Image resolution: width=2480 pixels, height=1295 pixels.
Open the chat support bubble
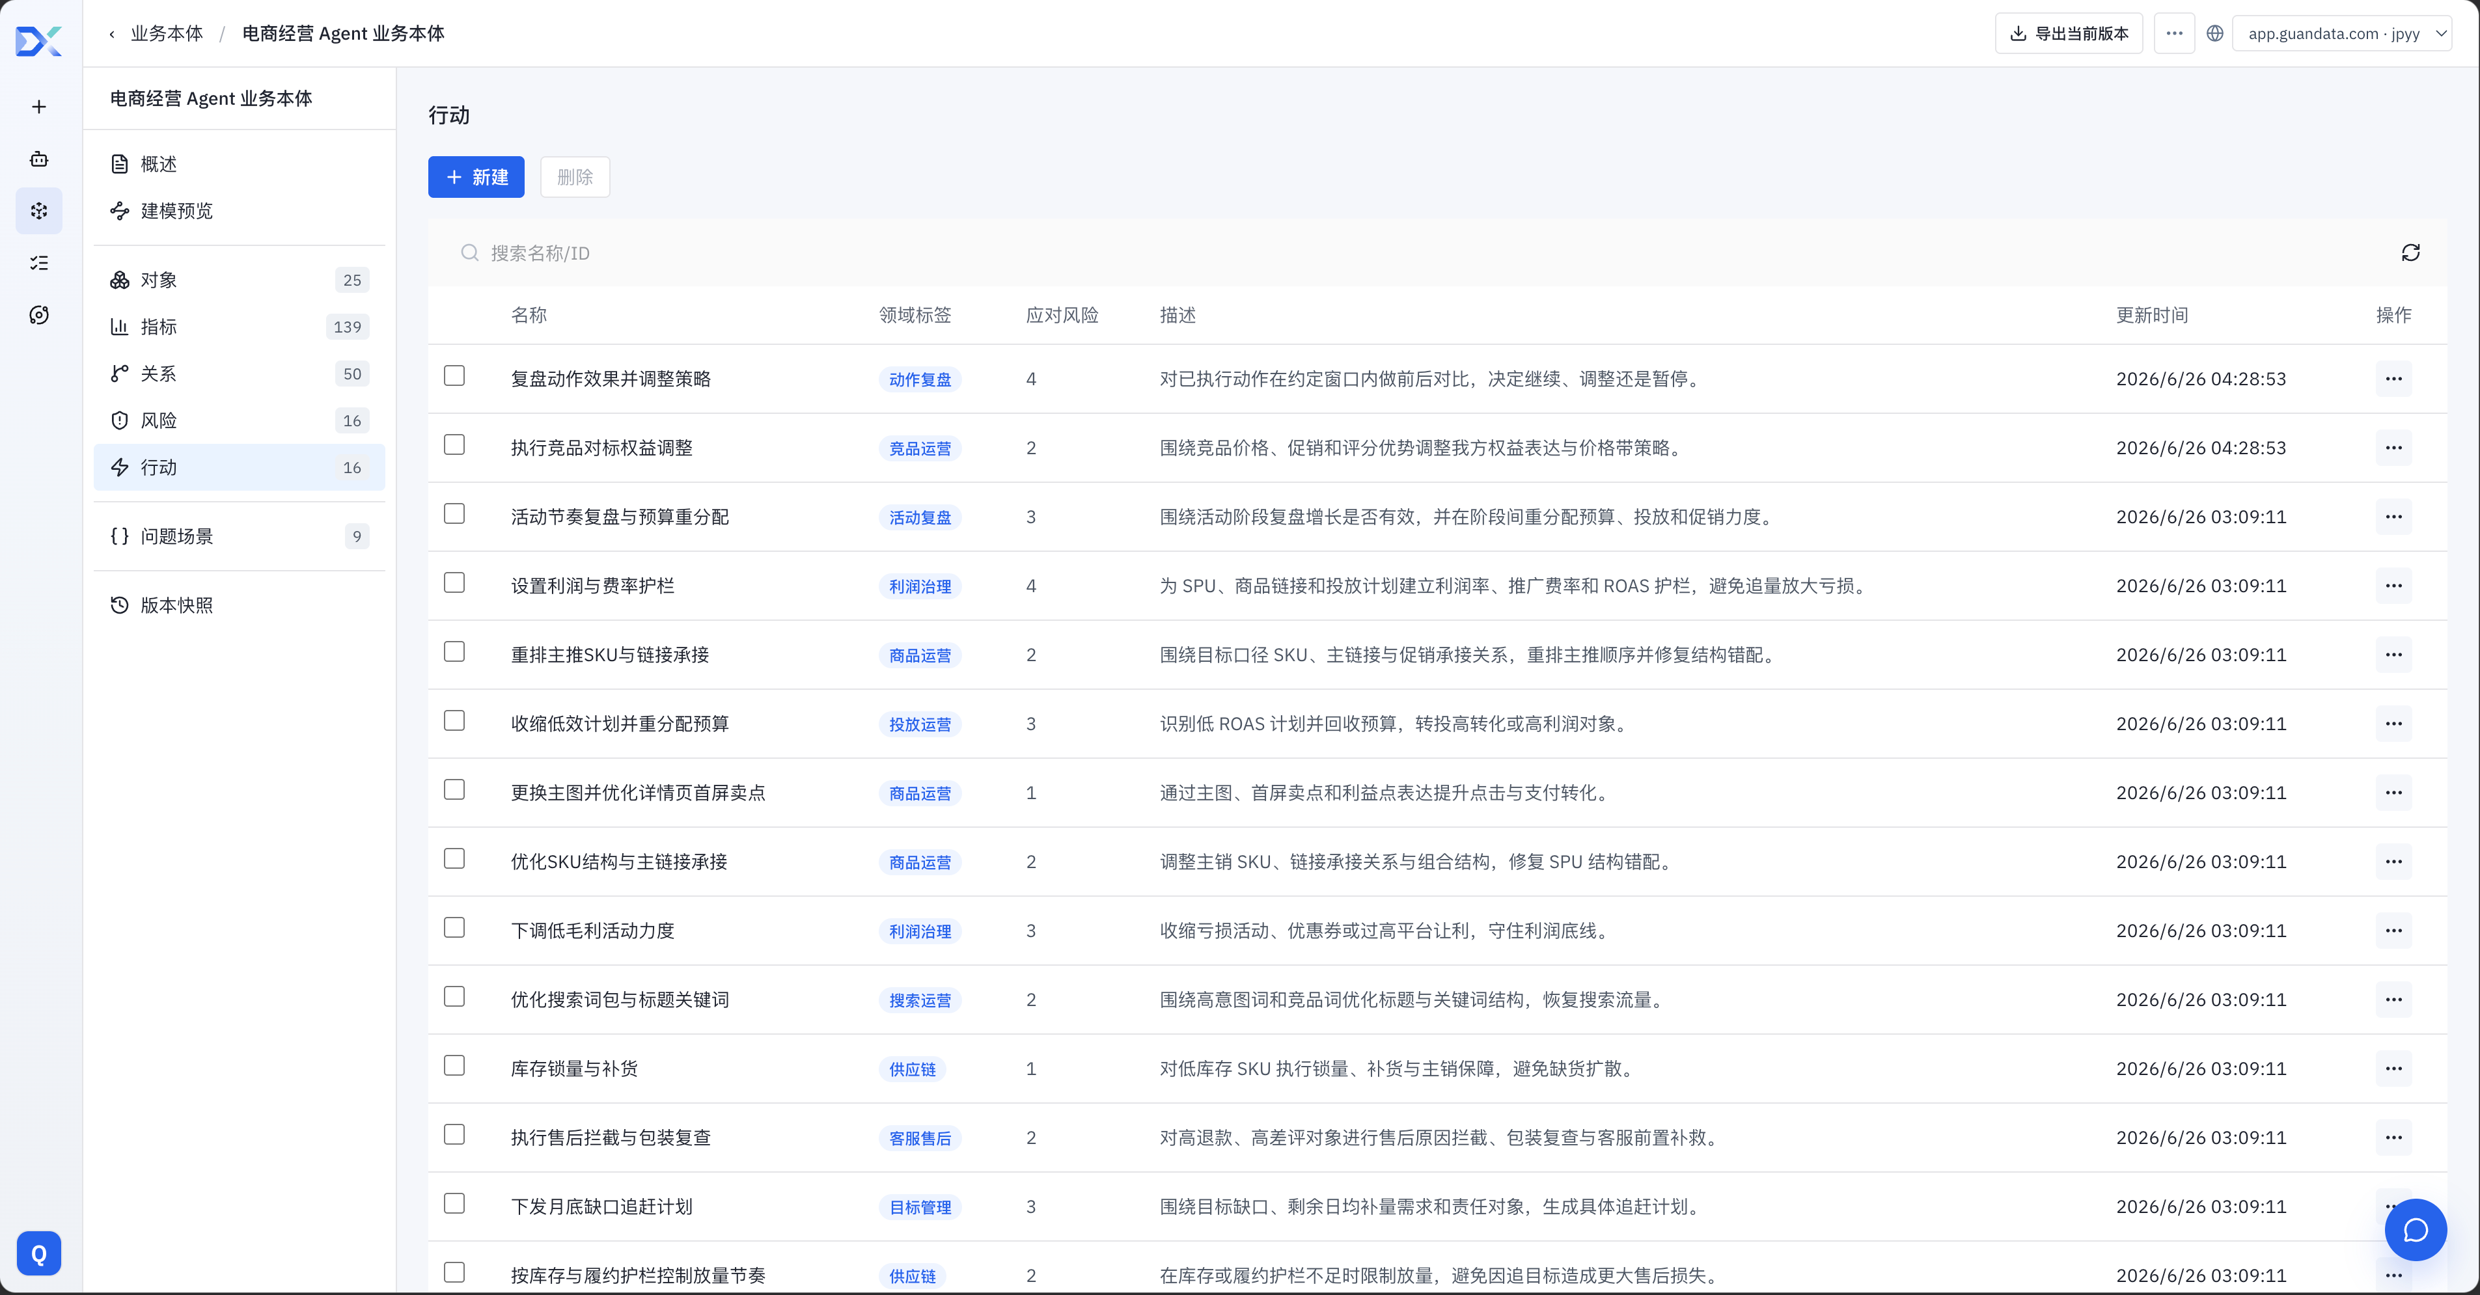pos(2416,1229)
